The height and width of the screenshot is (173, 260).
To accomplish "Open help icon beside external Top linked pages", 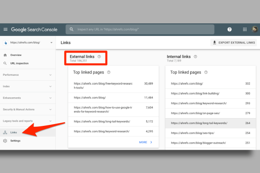I will coord(109,72).
